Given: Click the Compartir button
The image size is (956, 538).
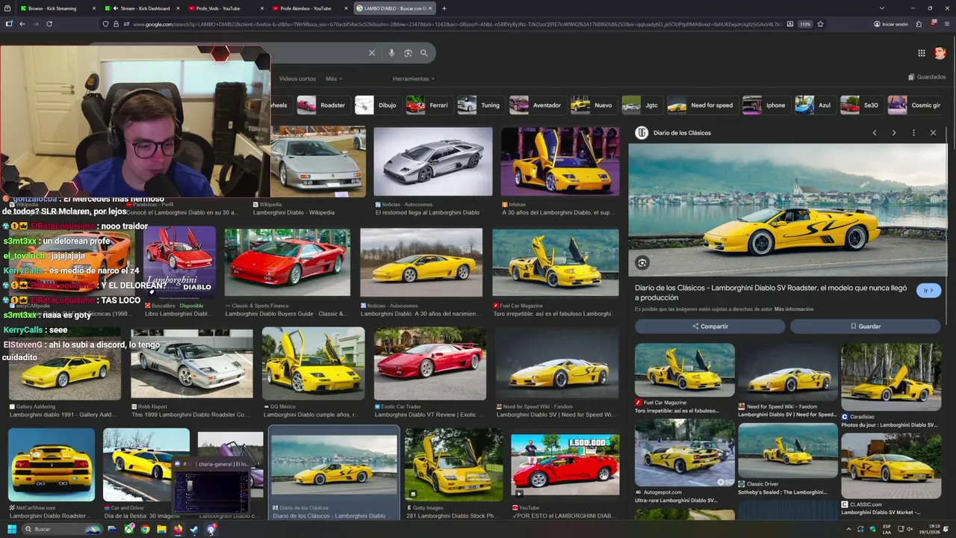Looking at the screenshot, I should coord(710,327).
